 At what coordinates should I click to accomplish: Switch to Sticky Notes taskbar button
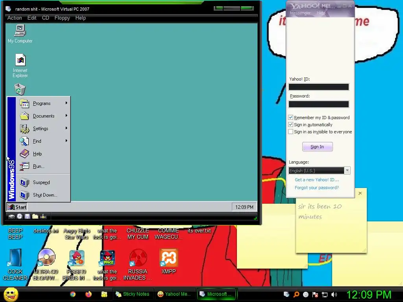coord(133,294)
